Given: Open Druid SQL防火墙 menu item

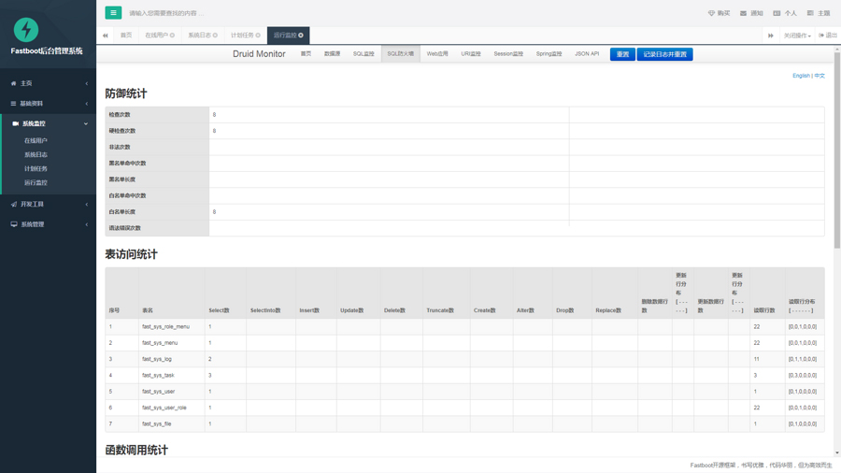Looking at the screenshot, I should point(401,53).
